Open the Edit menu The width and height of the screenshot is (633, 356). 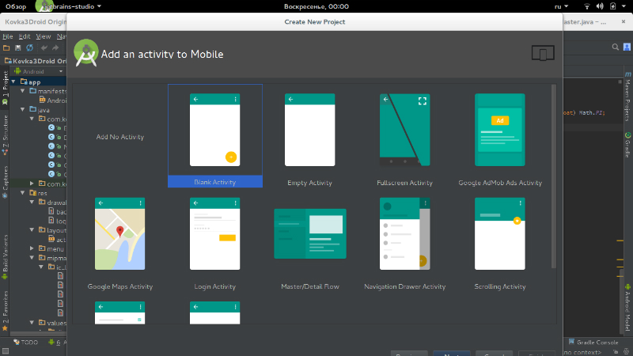tap(25, 36)
